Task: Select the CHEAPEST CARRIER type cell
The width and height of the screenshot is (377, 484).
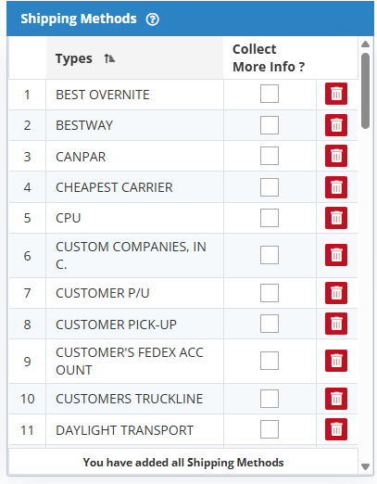Action: [x=134, y=187]
